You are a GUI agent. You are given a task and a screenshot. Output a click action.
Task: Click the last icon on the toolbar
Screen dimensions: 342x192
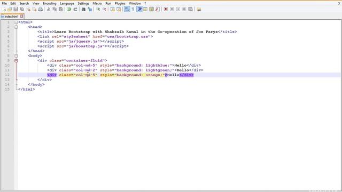[199, 9]
